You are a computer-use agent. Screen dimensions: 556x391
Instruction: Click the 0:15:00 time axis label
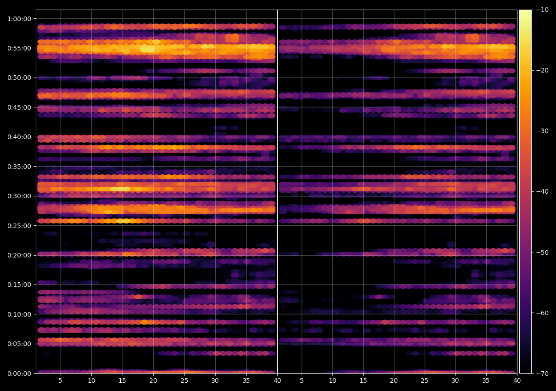(19, 285)
